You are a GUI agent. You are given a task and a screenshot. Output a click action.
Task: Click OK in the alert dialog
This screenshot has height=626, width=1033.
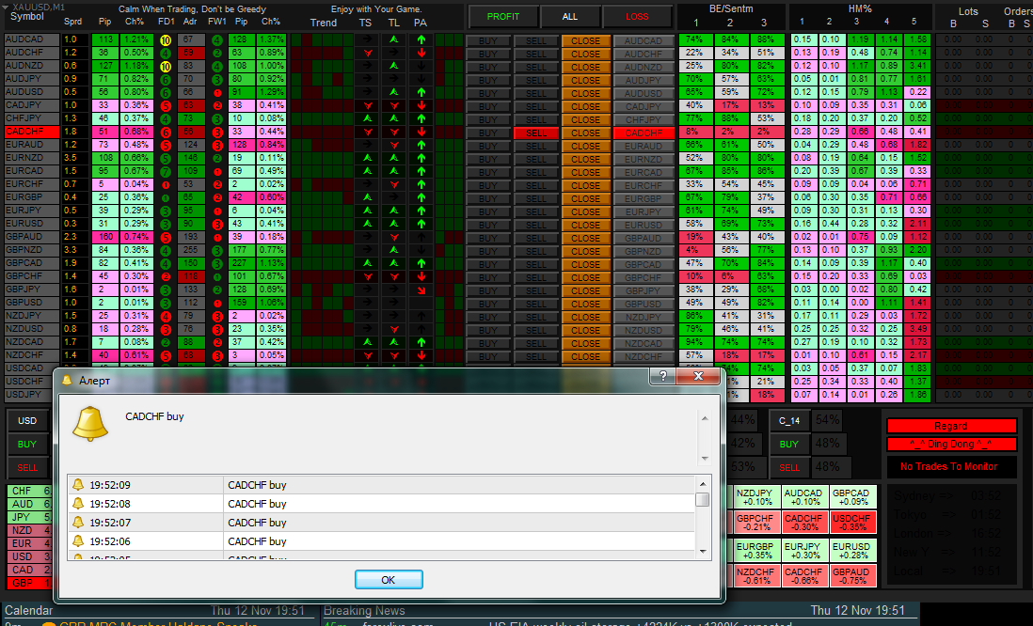click(x=389, y=580)
